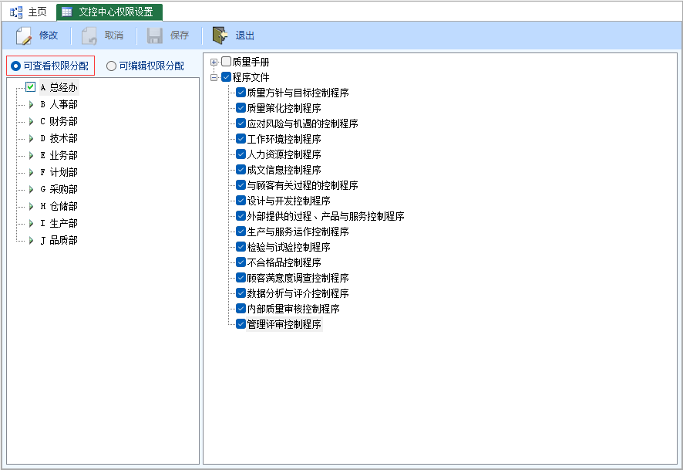
Task: Uncheck 检验与试验控制程序 checkbox
Action: coord(241,247)
